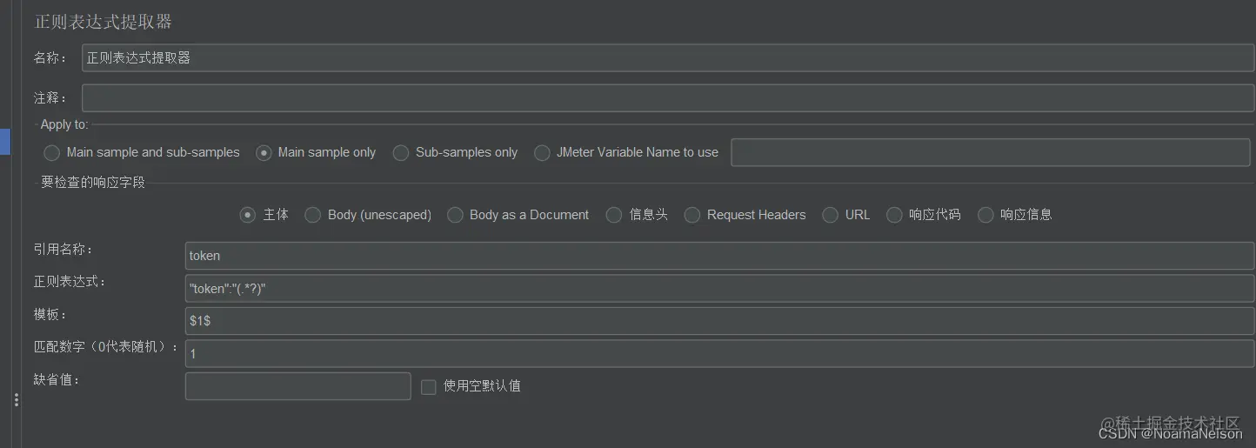Click the 匹配数字 field containing 1
Screen dimensions: 1256x448
719,353
